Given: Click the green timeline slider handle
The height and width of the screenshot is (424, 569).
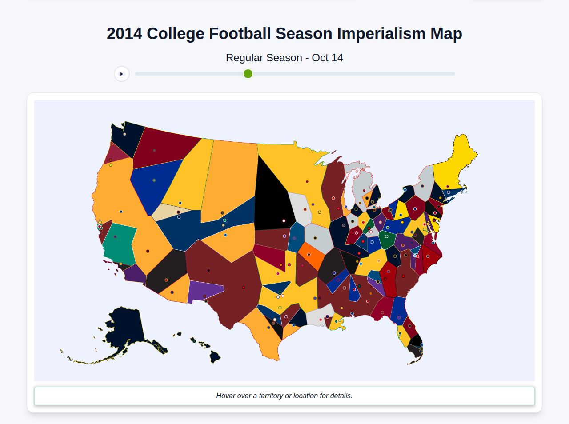Looking at the screenshot, I should (x=248, y=74).
